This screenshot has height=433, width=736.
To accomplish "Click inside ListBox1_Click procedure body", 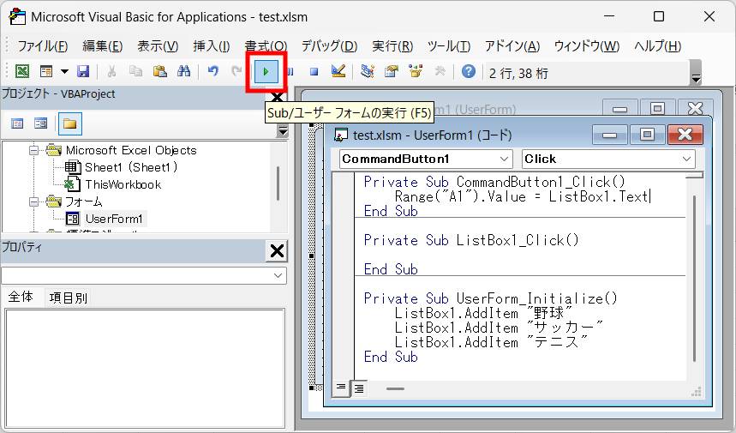I will tap(519, 255).
